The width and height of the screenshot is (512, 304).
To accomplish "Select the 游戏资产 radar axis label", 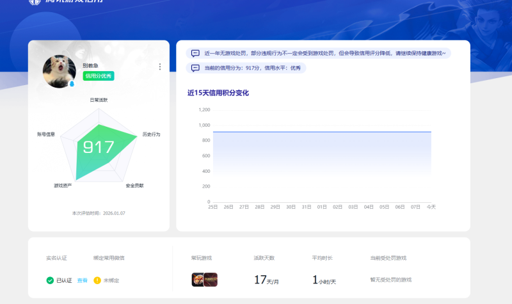I will pos(63,186).
